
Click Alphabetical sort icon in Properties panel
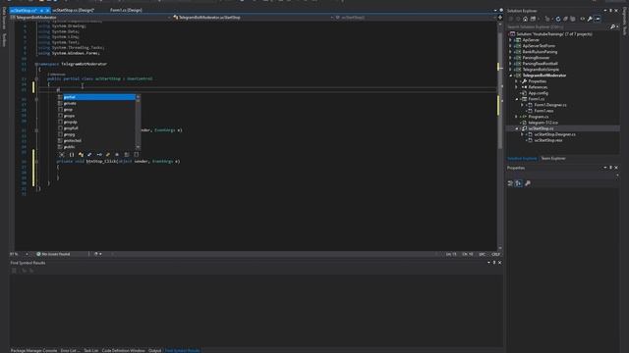pyautogui.click(x=519, y=183)
